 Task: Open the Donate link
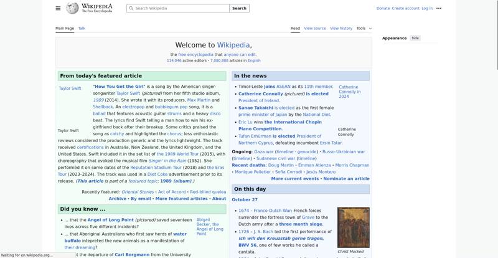383,8
